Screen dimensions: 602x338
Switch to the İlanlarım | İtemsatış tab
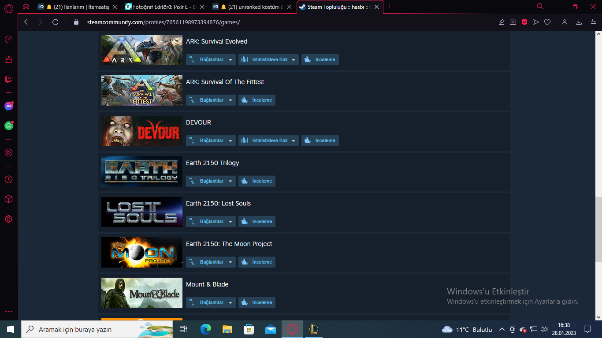(x=77, y=7)
